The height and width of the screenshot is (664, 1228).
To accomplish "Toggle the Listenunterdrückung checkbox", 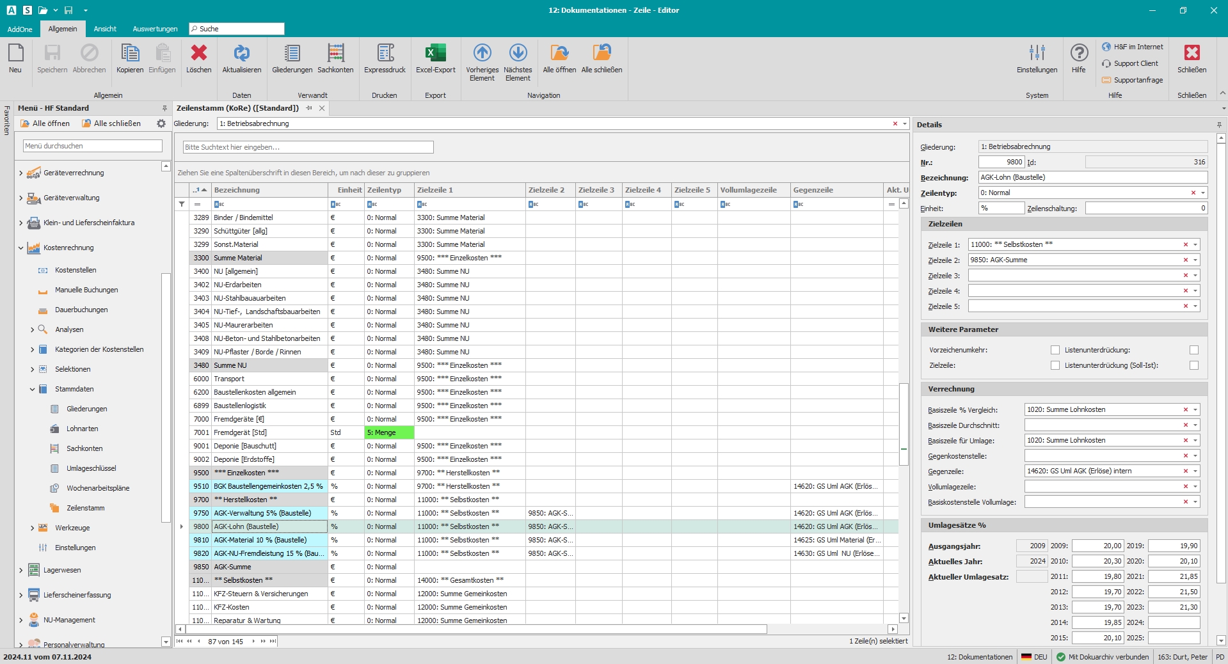I will pos(1193,350).
